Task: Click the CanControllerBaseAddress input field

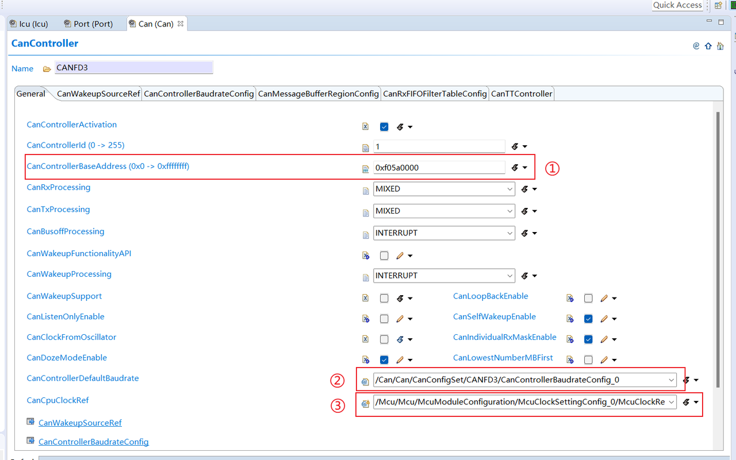Action: (x=439, y=168)
